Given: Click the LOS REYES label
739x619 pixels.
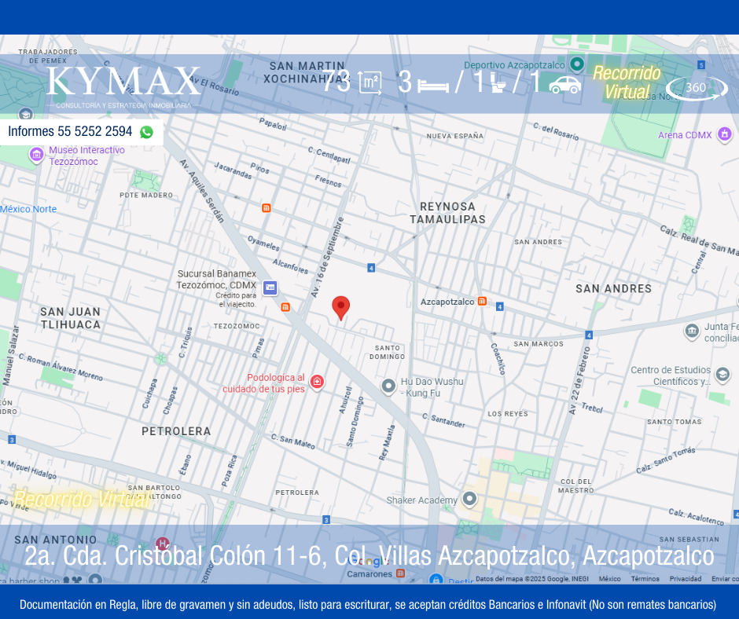Looking at the screenshot, I should click(x=508, y=414).
